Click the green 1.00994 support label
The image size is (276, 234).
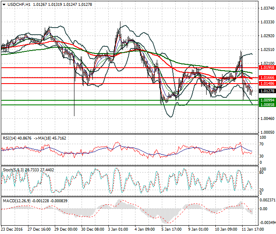click(267, 100)
